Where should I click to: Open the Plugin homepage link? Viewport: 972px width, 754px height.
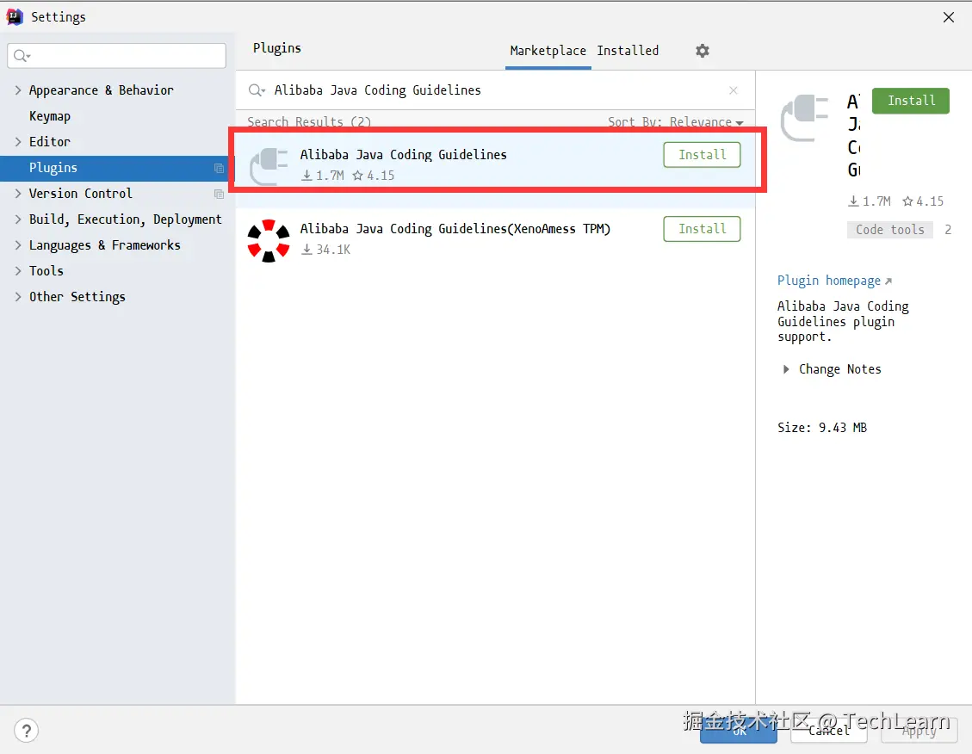pyautogui.click(x=834, y=281)
